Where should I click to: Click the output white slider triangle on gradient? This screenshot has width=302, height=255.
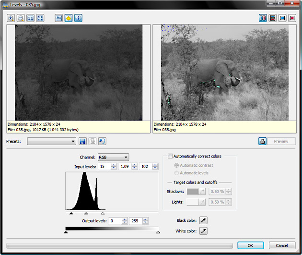click(158, 232)
